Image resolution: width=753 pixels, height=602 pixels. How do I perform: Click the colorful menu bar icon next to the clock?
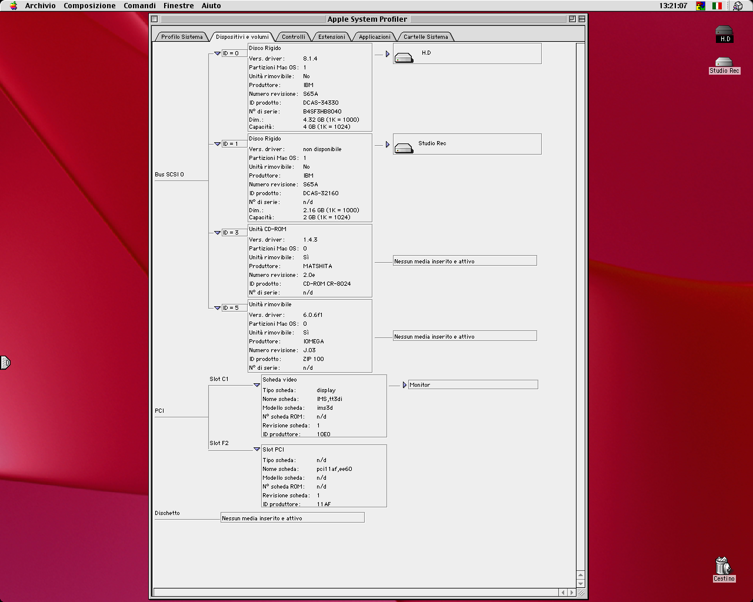[x=701, y=6]
